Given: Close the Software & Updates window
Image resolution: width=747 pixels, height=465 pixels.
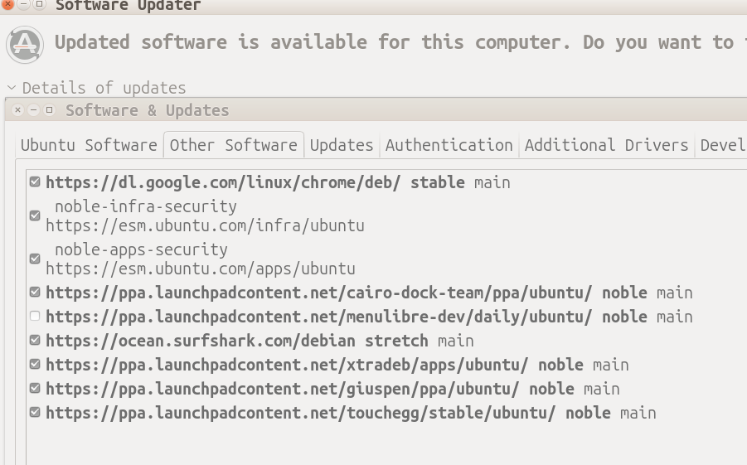Looking at the screenshot, I should click(x=18, y=110).
